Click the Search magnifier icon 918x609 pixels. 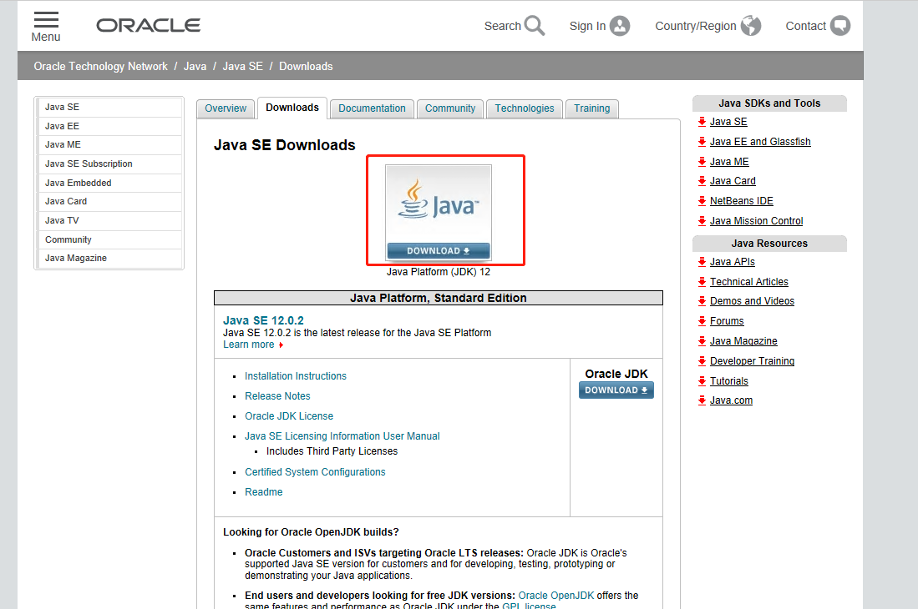tap(534, 26)
